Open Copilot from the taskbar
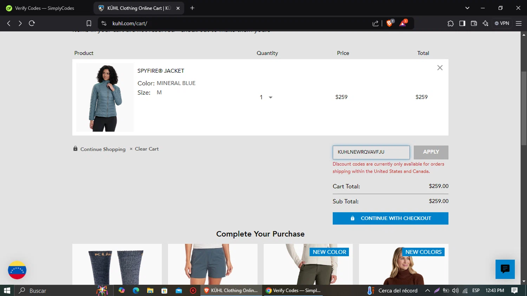 pyautogui.click(x=122, y=290)
